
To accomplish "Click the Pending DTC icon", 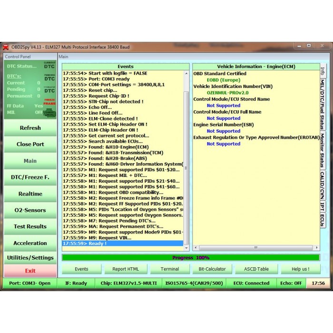I will (49, 78).
